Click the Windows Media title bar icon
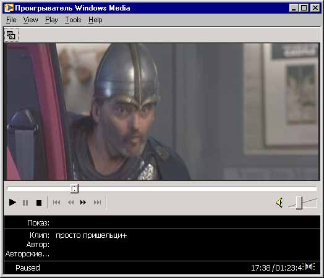Viewport: 324px width, 278px height. coord(9,8)
